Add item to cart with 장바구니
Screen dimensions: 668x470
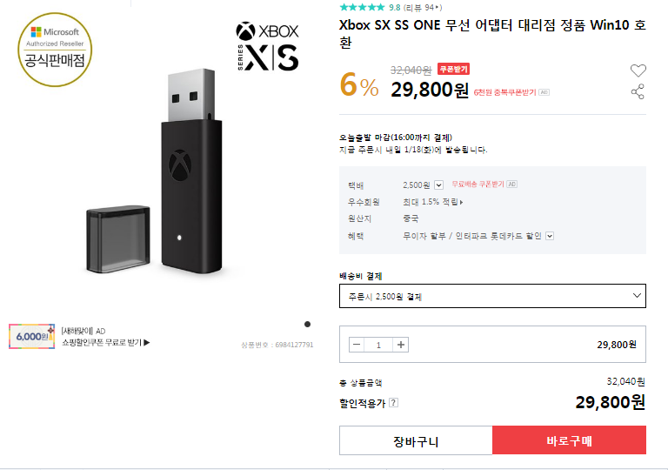point(416,440)
